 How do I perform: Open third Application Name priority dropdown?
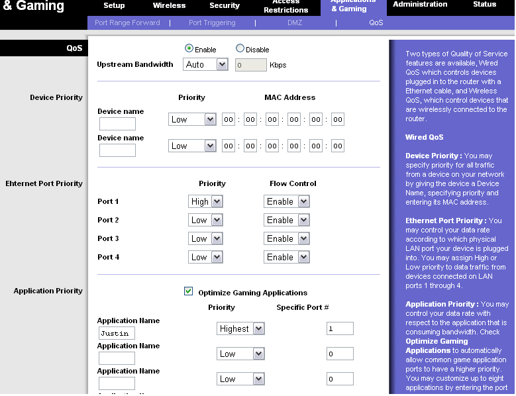[x=240, y=379]
